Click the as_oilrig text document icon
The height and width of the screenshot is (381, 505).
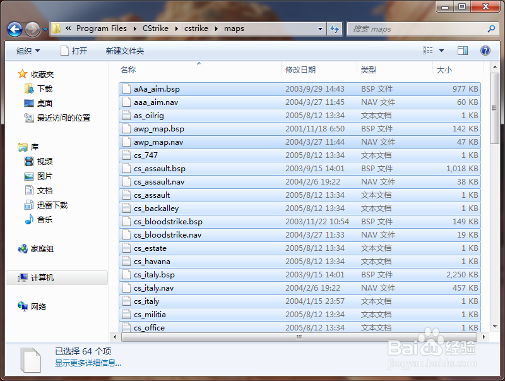(x=127, y=116)
